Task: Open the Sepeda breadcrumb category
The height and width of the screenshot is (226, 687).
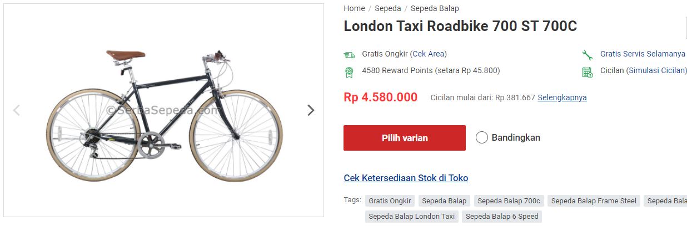Action: (387, 8)
